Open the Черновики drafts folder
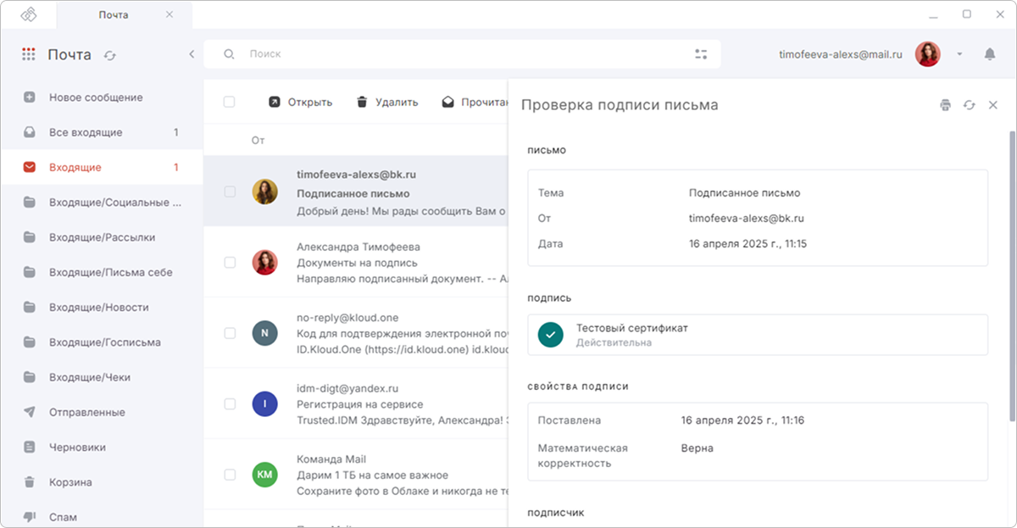1017x528 pixels. 102,447
